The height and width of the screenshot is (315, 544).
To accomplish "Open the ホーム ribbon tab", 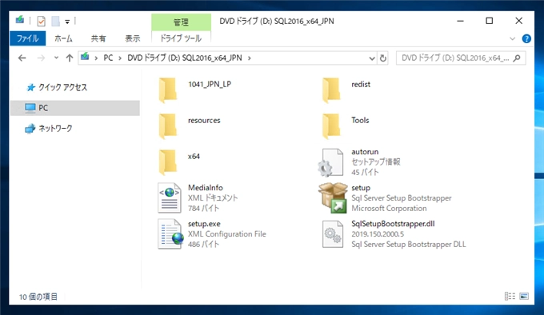I will [x=63, y=38].
